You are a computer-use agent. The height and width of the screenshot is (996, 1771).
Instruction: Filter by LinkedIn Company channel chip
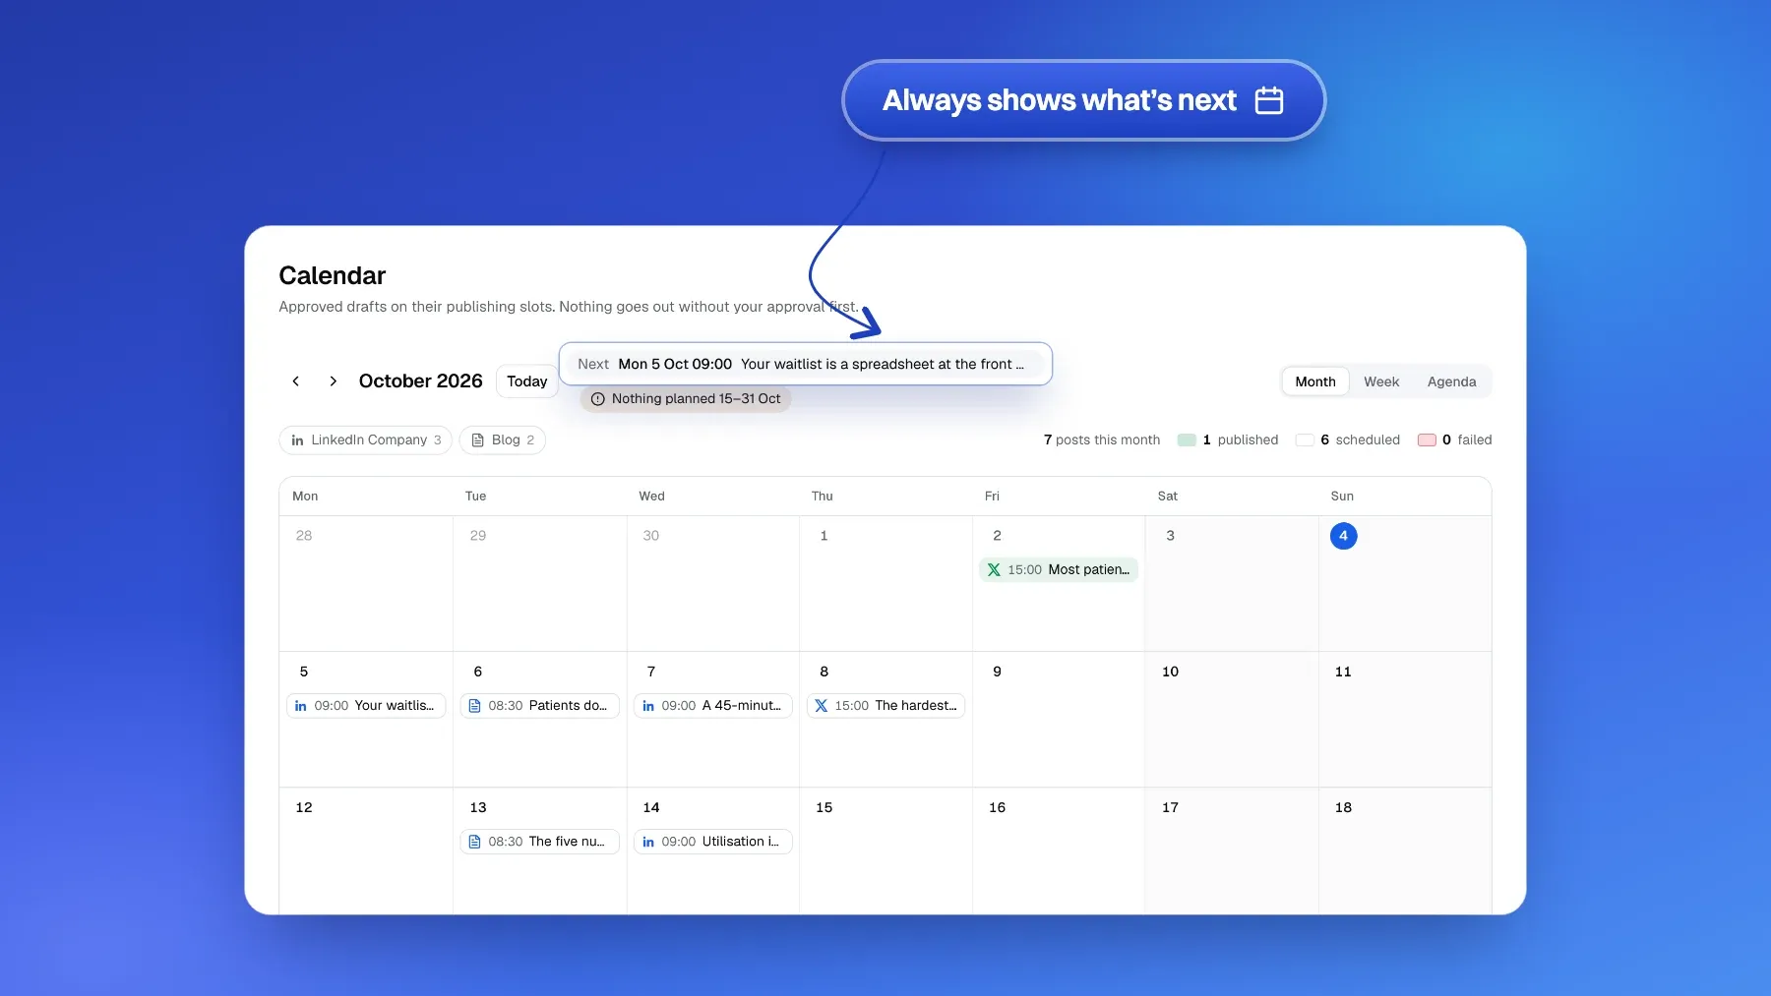click(366, 439)
